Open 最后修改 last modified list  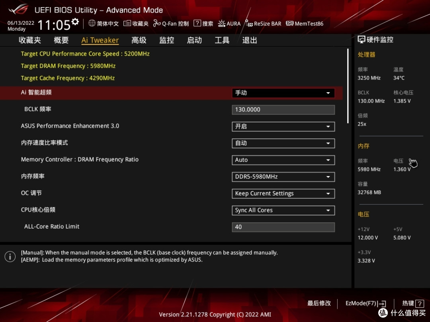[319, 303]
